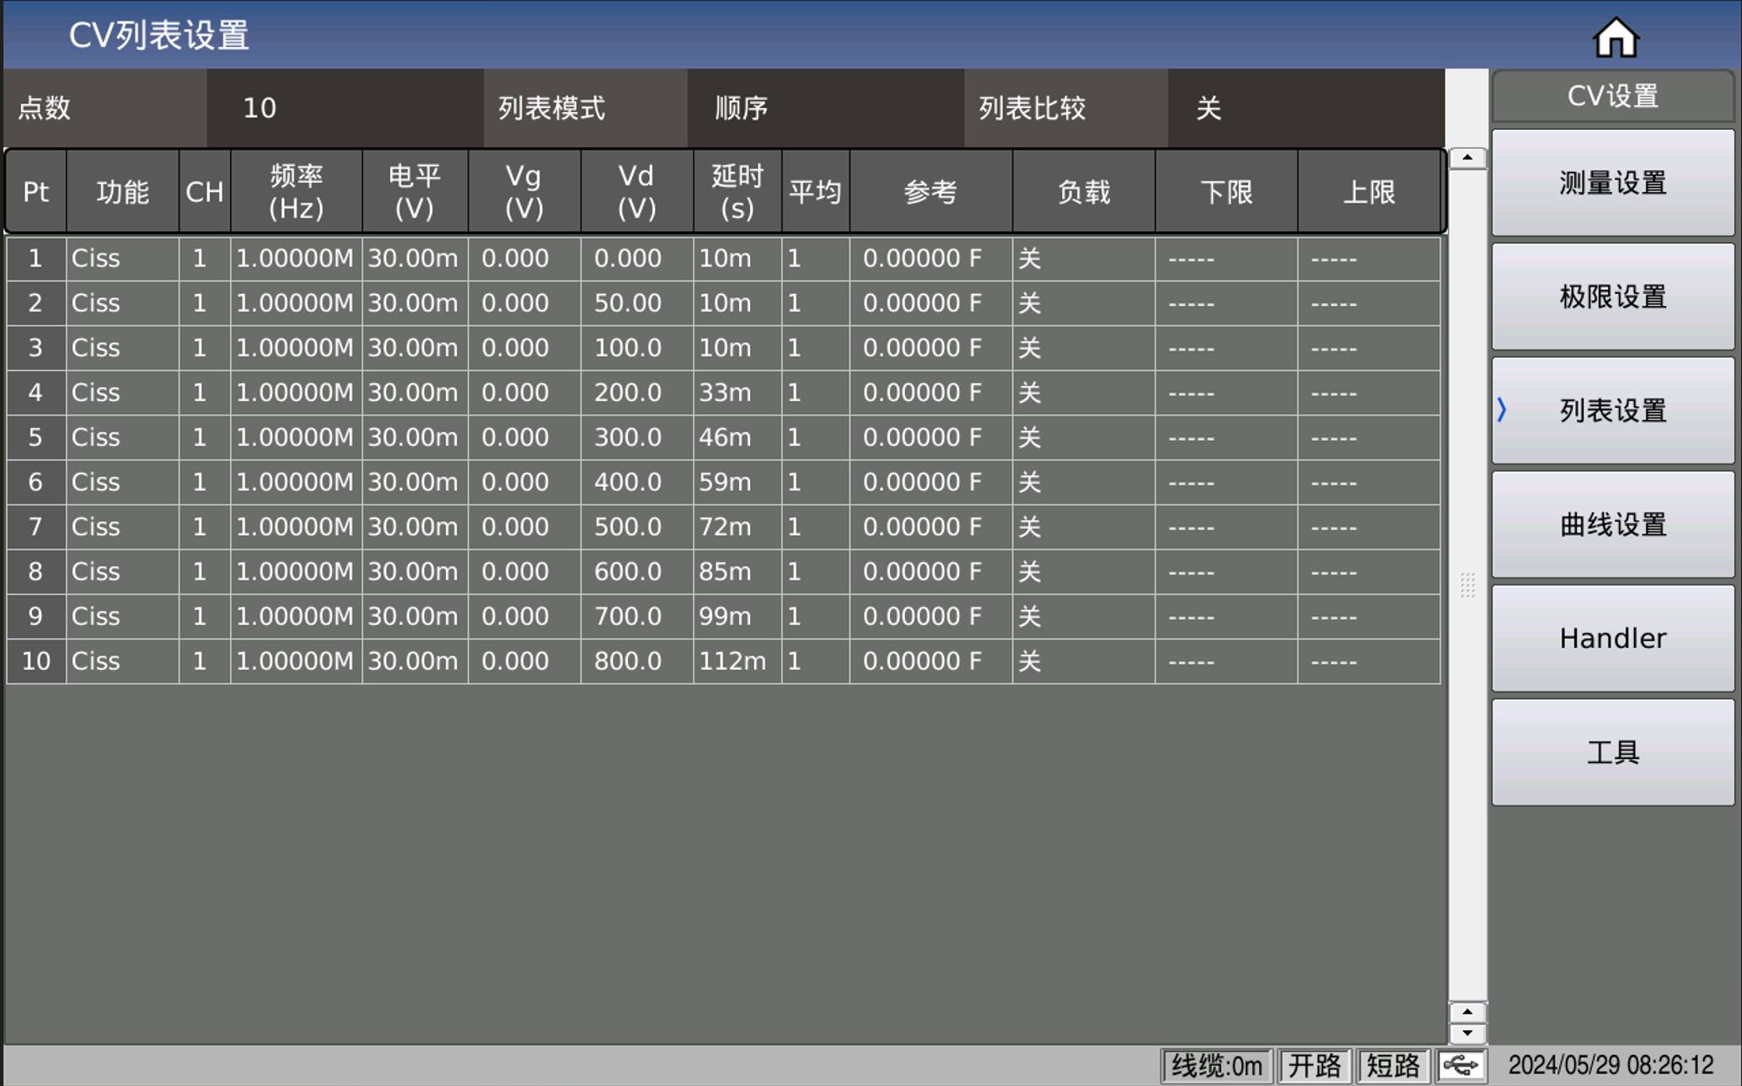Open the 工具 tools page
Viewport: 1742px width, 1086px height.
pos(1611,752)
